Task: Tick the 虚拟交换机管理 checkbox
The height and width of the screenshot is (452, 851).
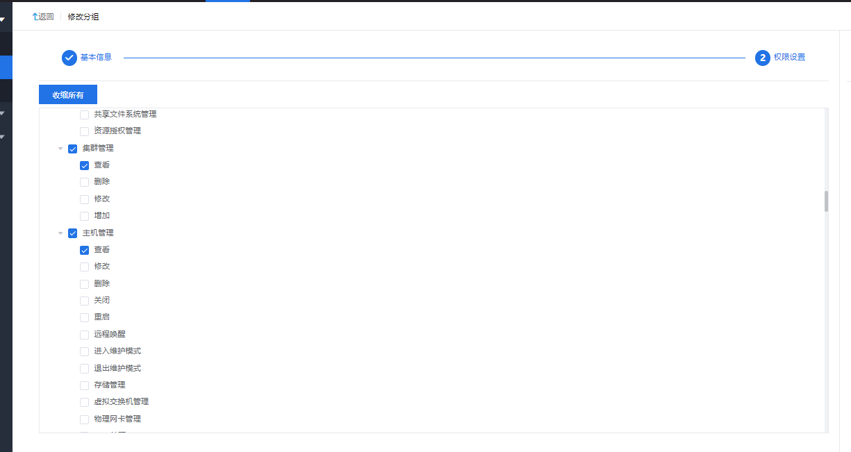Action: [x=85, y=402]
